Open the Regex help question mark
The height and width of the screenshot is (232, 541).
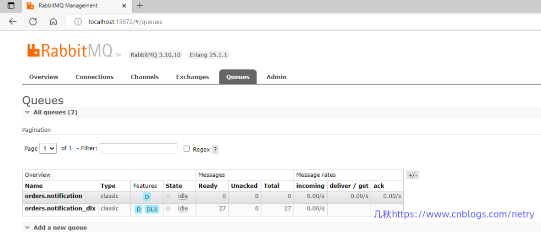coord(215,149)
